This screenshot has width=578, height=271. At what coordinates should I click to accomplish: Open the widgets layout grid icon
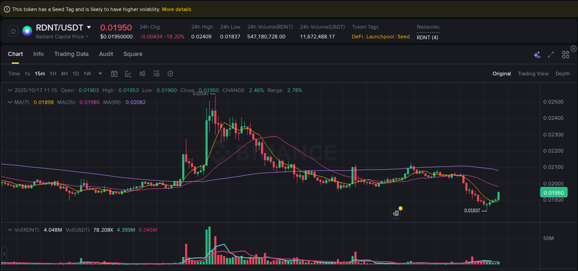pos(565,54)
